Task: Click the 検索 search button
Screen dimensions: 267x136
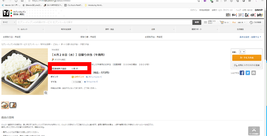Action: [197, 22]
